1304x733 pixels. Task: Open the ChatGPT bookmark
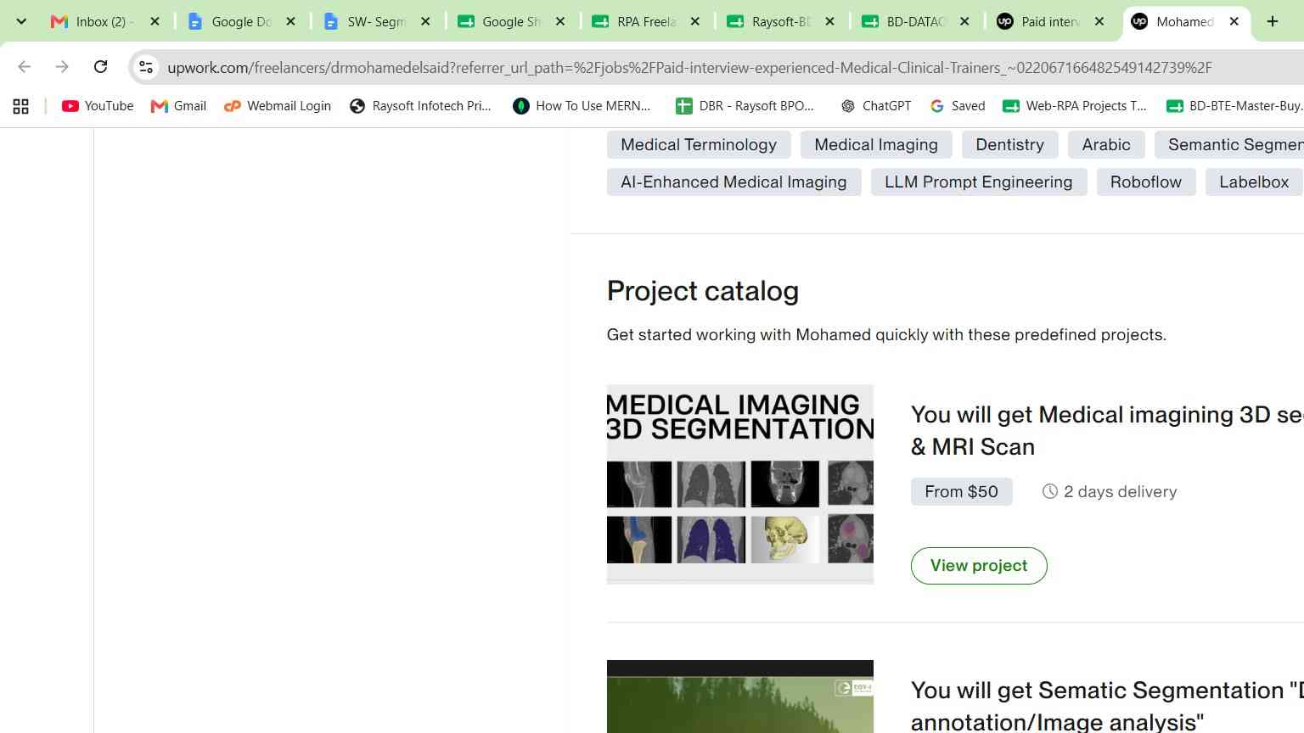pyautogui.click(x=875, y=106)
